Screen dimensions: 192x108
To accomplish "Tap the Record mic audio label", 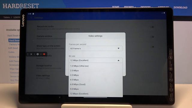I will (x=45, y=26).
